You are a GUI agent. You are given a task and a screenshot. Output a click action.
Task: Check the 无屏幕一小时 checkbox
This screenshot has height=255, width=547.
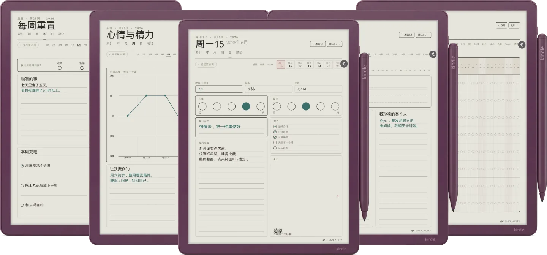[275, 143]
